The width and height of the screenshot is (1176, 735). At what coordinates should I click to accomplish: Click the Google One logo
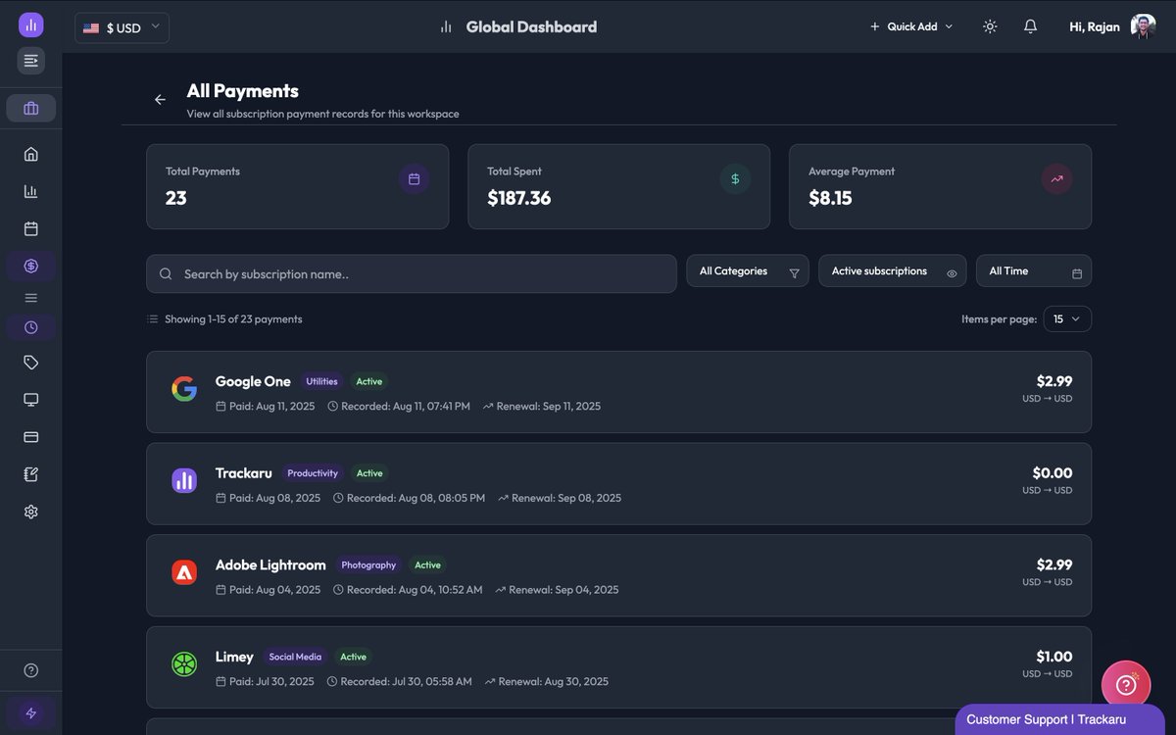click(184, 389)
